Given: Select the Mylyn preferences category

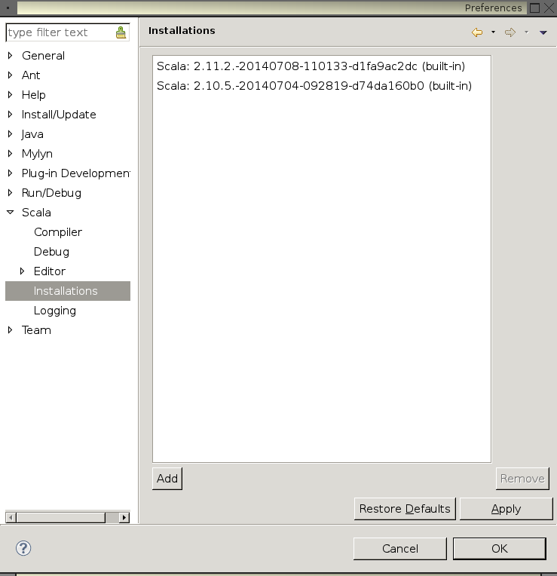Looking at the screenshot, I should pos(37,154).
